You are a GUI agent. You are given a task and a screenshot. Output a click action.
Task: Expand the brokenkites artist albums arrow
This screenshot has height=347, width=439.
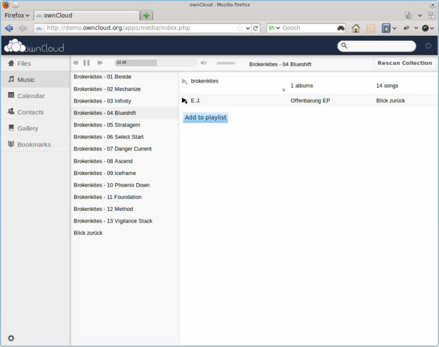click(284, 90)
